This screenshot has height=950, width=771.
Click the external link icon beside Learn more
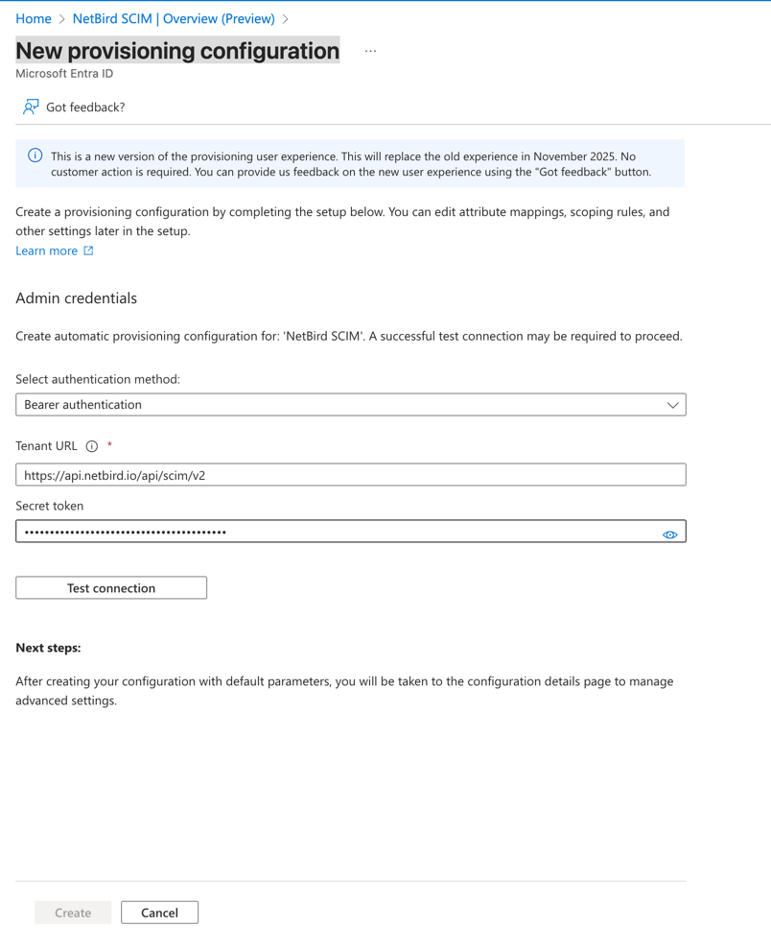pos(86,250)
